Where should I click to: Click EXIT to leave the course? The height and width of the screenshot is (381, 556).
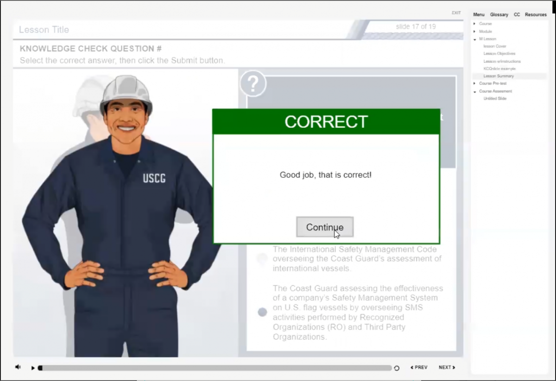(456, 13)
